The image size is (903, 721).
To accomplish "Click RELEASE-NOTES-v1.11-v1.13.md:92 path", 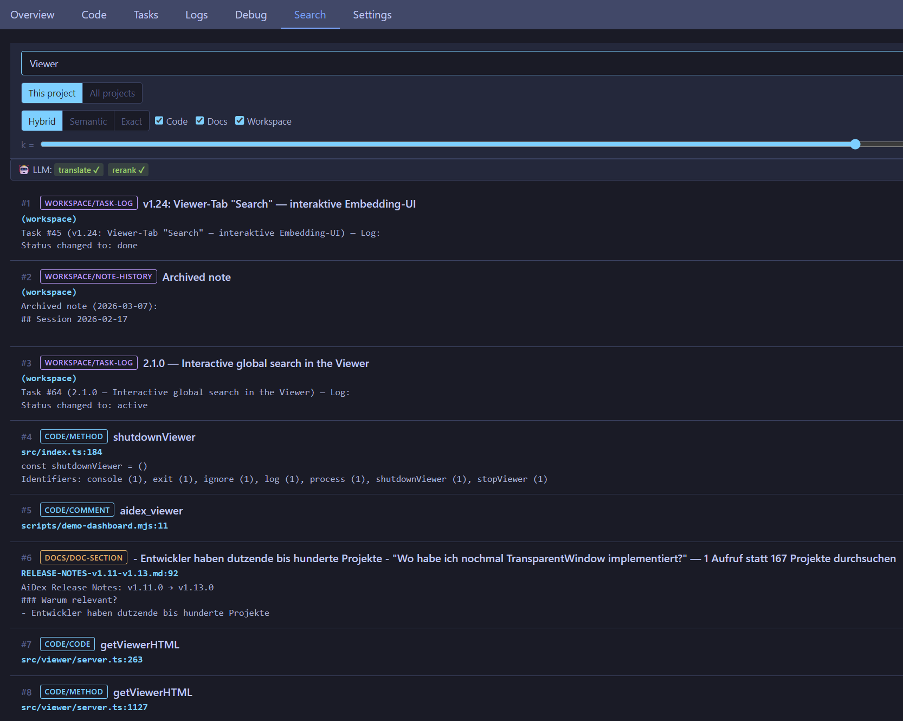I will [x=100, y=574].
